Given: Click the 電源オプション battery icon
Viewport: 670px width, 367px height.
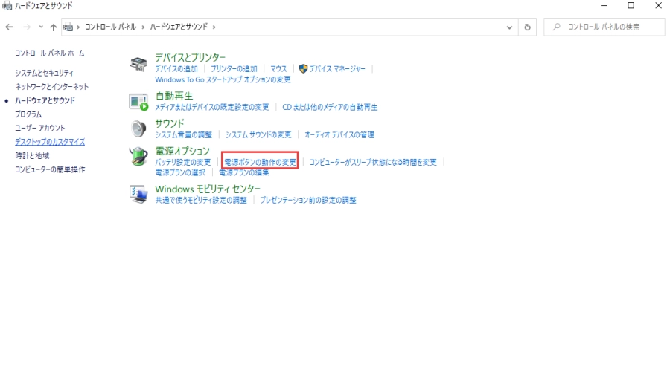Looking at the screenshot, I should (x=138, y=157).
